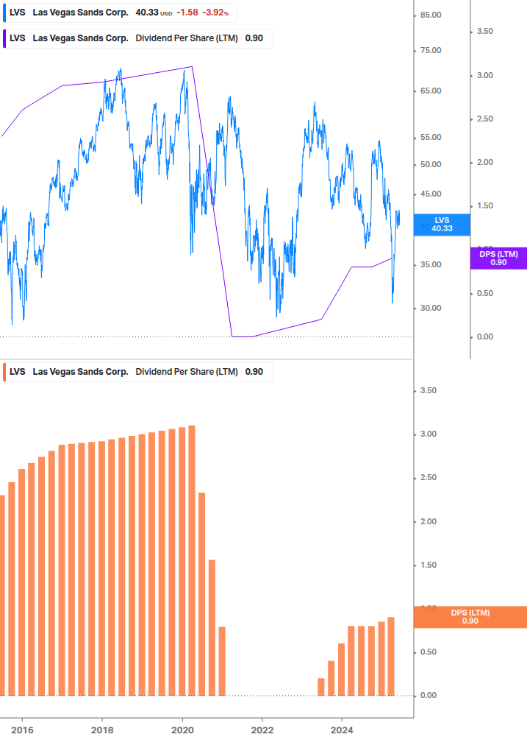The image size is (527, 740).
Task: Click the 2024 label on the time axis
Action: (x=342, y=730)
